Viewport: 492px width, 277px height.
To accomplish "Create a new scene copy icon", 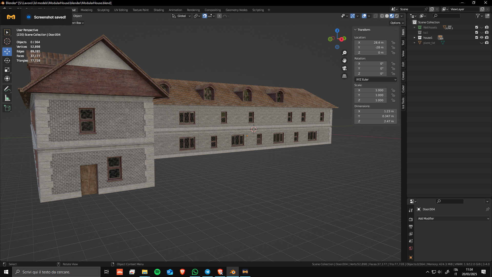I will tap(432, 9).
